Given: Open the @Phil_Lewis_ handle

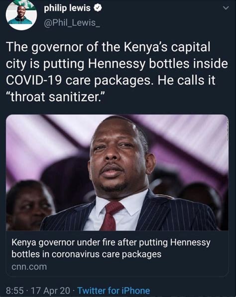Looking at the screenshot, I should point(72,23).
